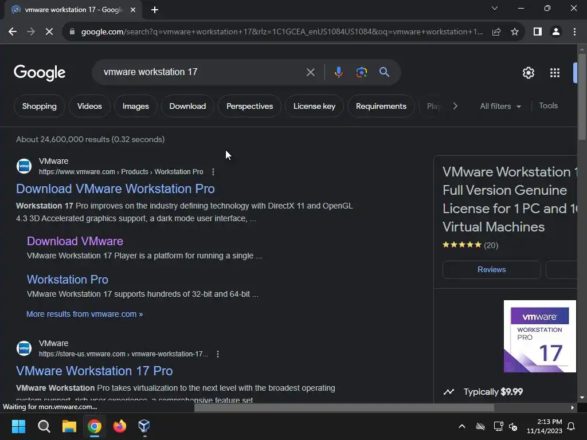Bookmark this tab with star icon
This screenshot has width=587, height=440.
515,32
